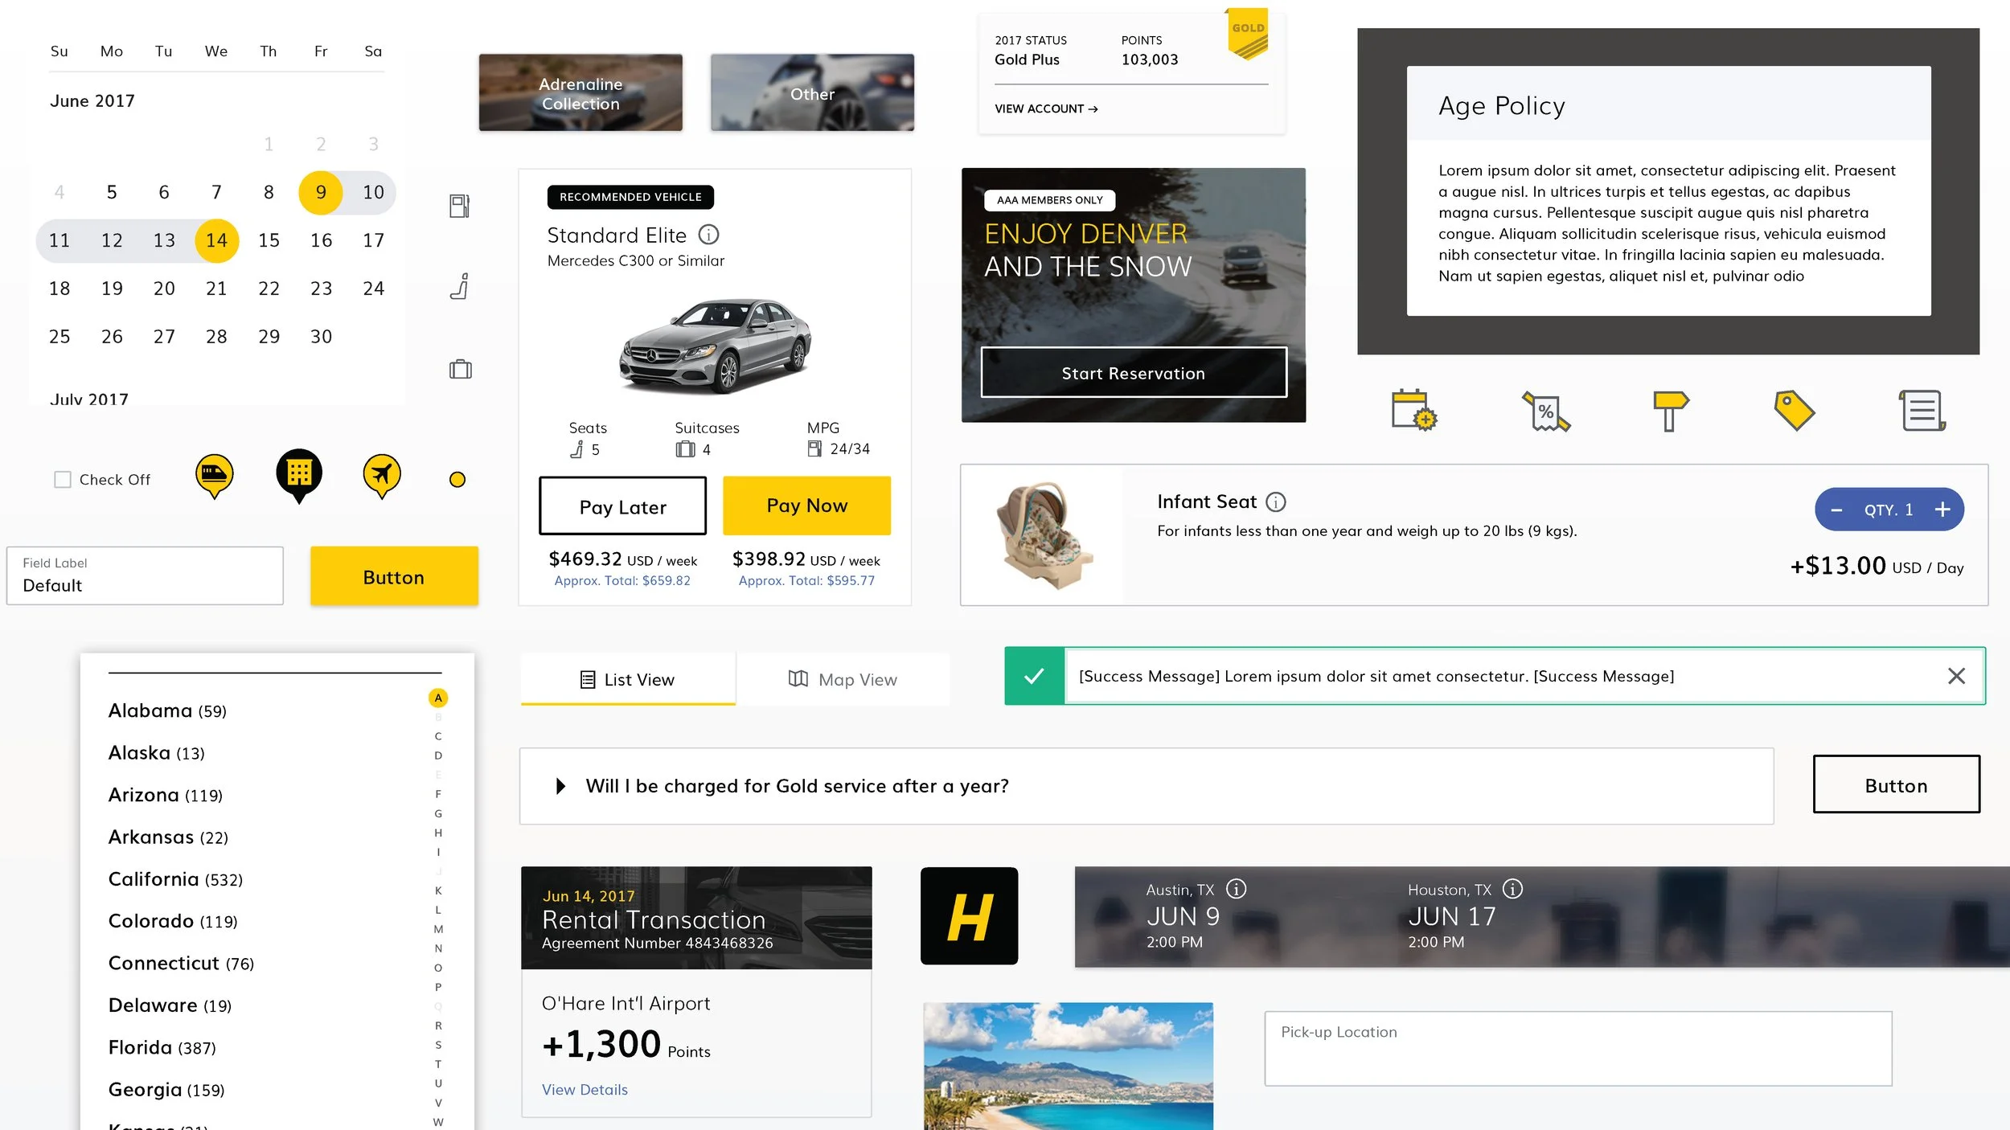Select June 15 in the calendar
Screen dimensions: 2010x1130
269,240
